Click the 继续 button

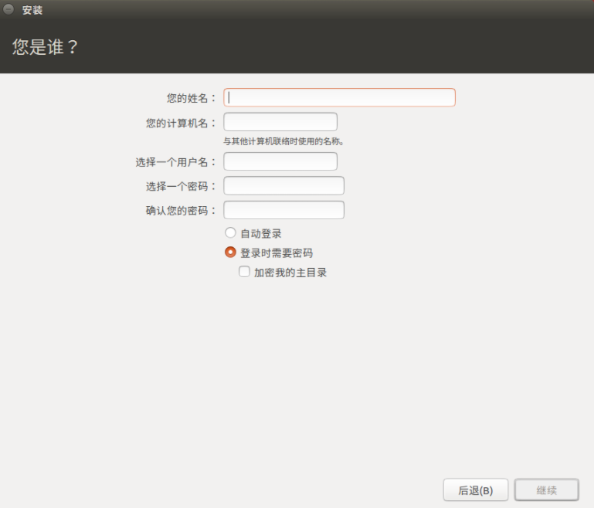546,489
